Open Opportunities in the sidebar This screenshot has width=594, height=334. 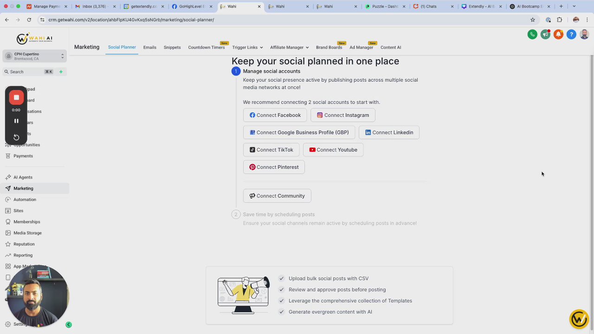26,145
